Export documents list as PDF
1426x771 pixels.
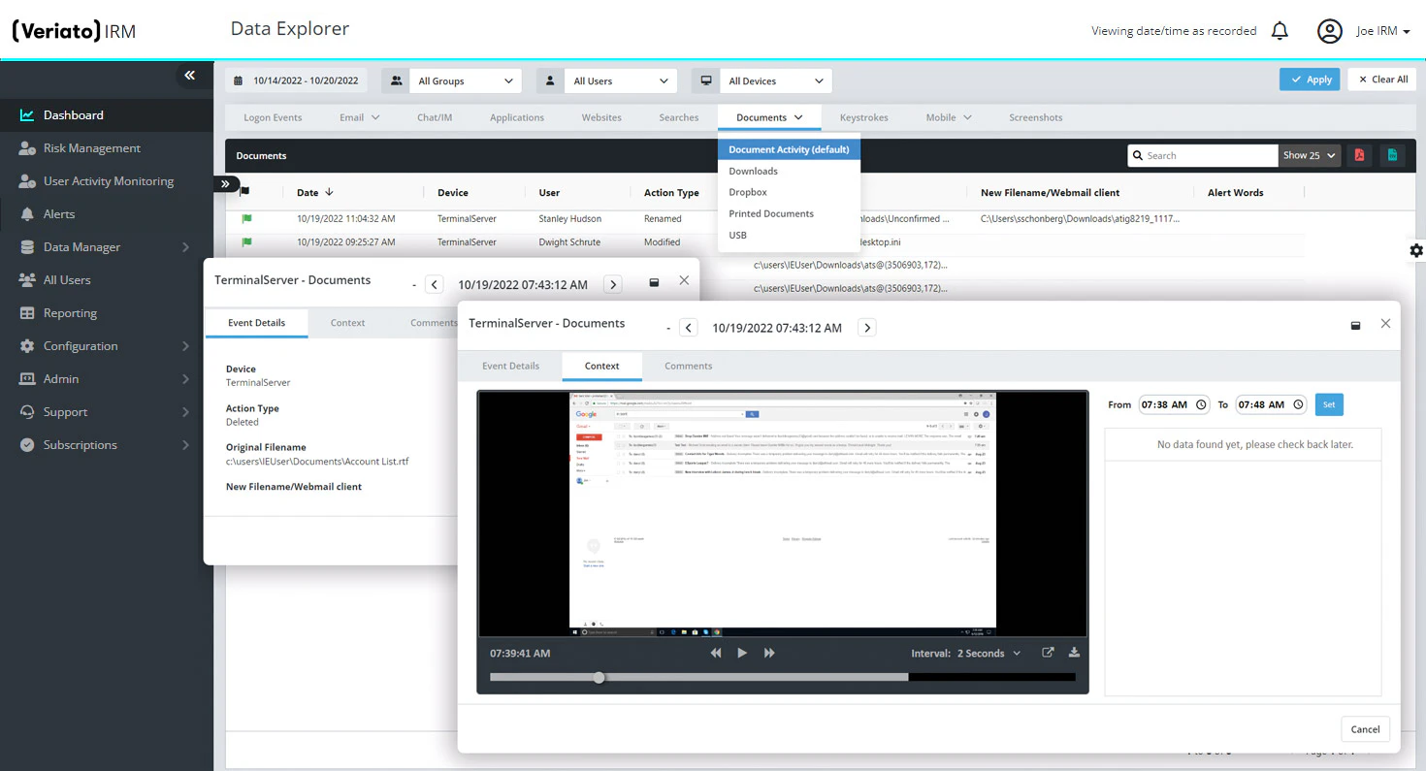(x=1359, y=155)
